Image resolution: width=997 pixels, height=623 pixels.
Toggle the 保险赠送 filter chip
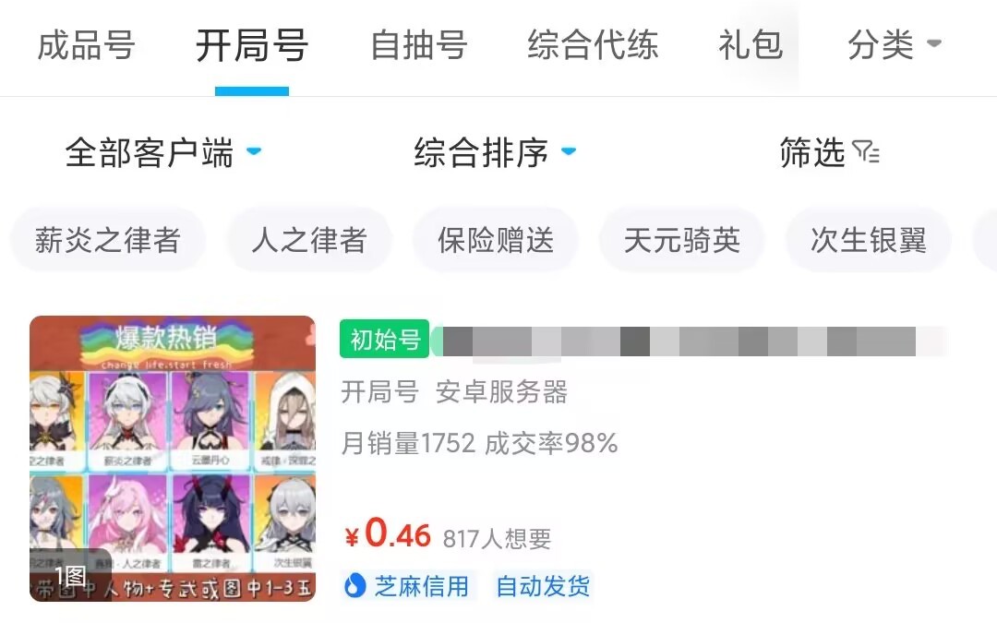click(x=496, y=240)
